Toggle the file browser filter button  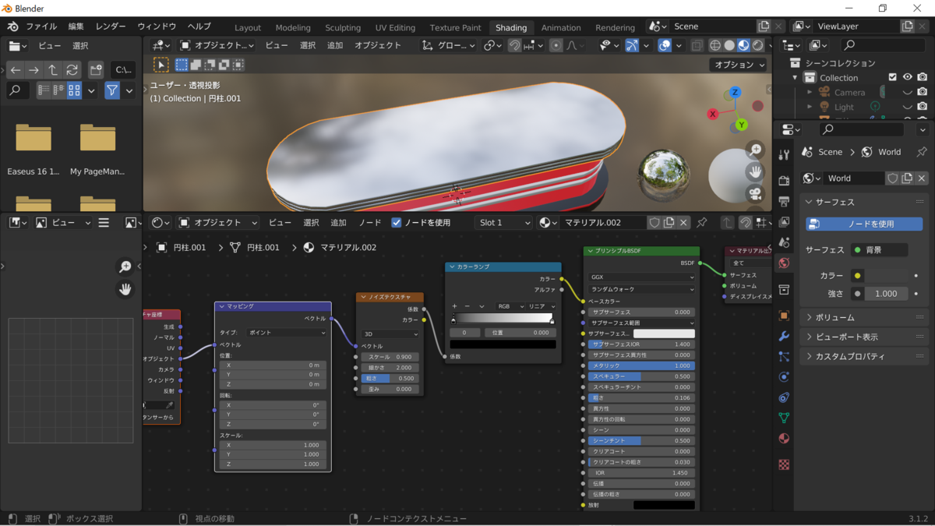112,91
